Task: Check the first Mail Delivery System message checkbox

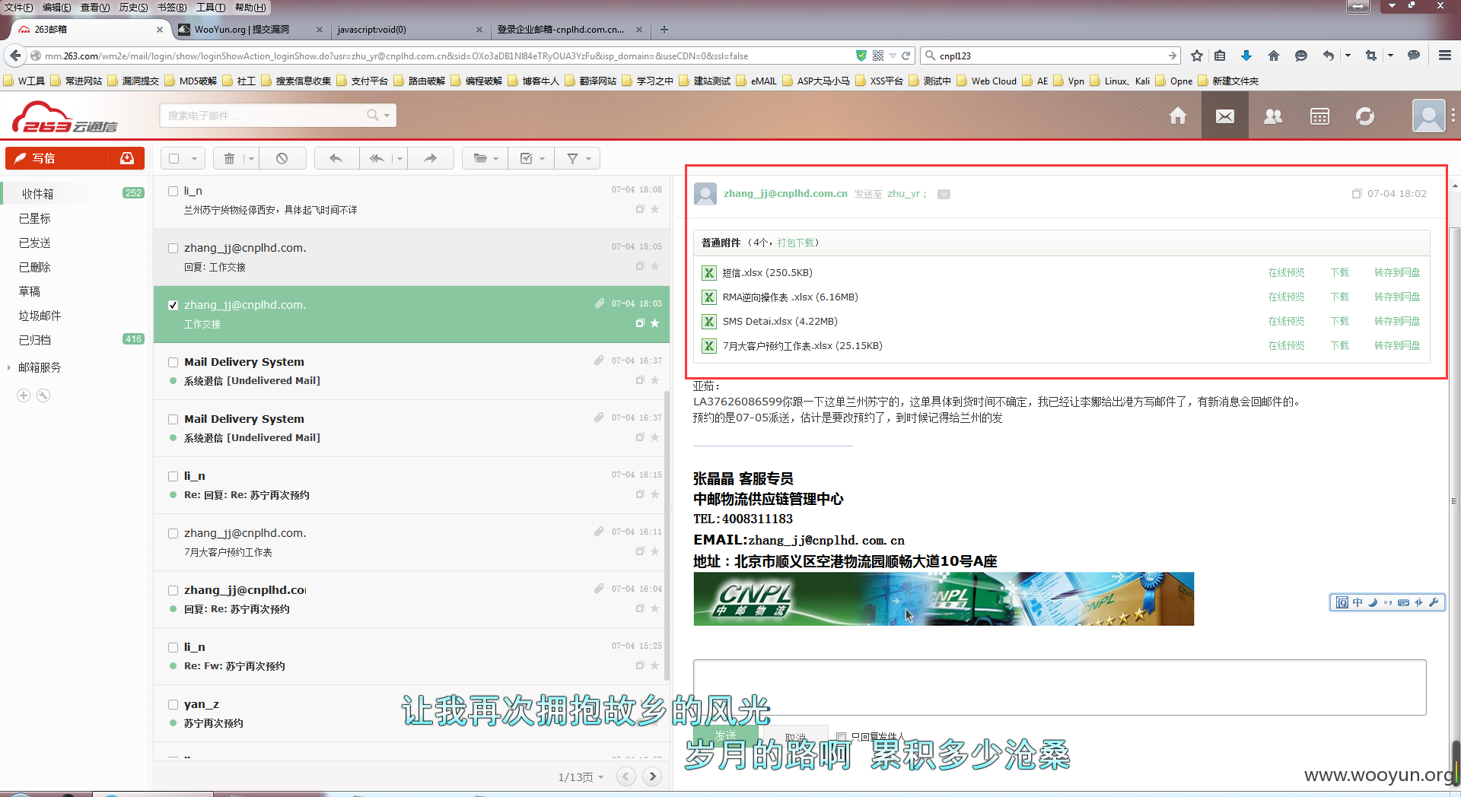Action: pos(173,362)
